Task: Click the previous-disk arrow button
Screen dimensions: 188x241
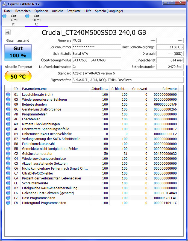Action: [8, 33]
